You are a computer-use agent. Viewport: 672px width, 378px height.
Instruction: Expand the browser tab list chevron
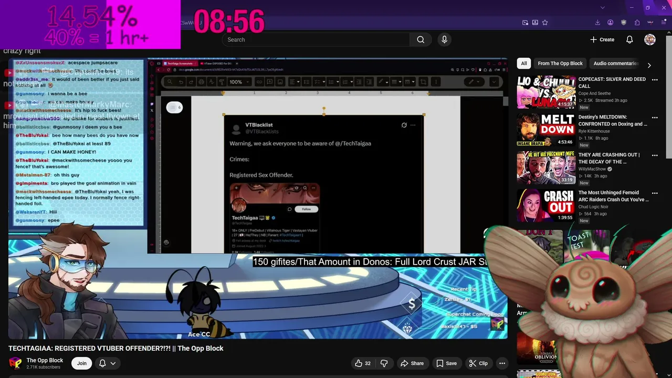pos(602,7)
